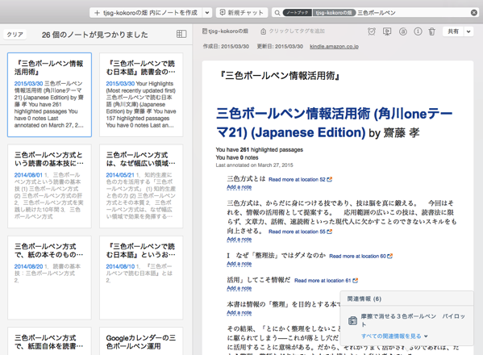The image size is (483, 355).
Task: Create note in tjsg-kokoroの畑 notebook
Action: [x=146, y=13]
